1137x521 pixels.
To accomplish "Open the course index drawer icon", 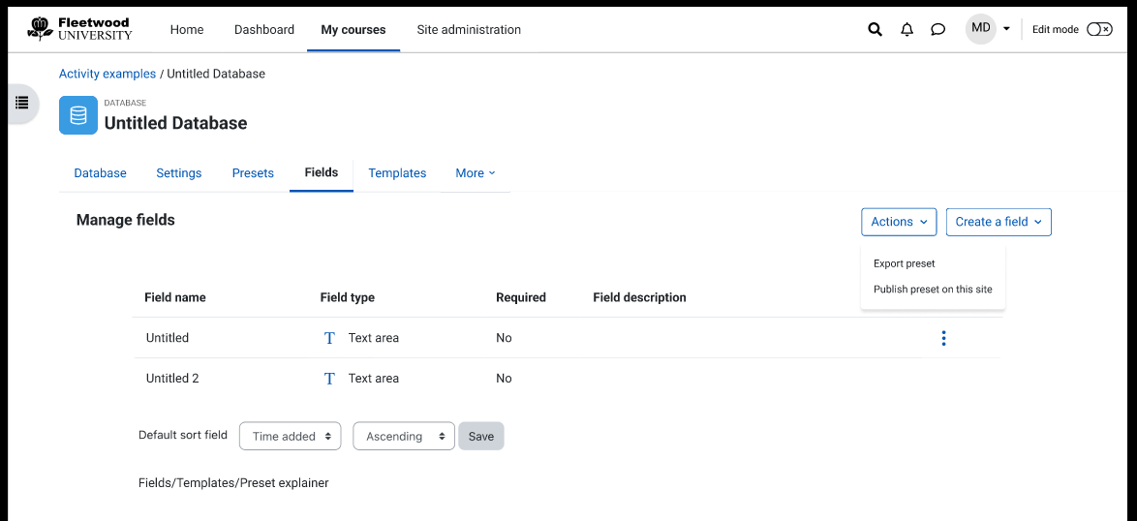I will (x=21, y=103).
